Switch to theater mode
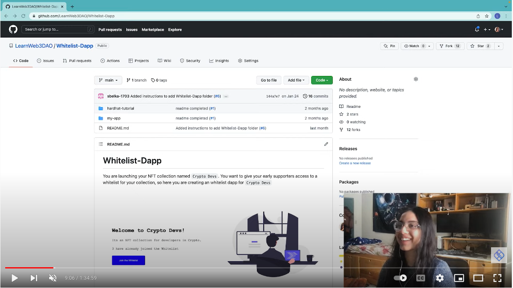Image resolution: width=513 pixels, height=288 pixels. pyautogui.click(x=478, y=278)
